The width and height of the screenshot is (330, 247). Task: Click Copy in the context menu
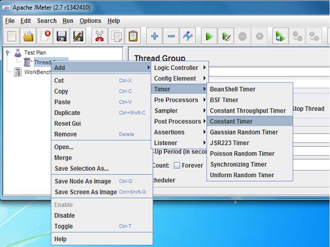102,91
